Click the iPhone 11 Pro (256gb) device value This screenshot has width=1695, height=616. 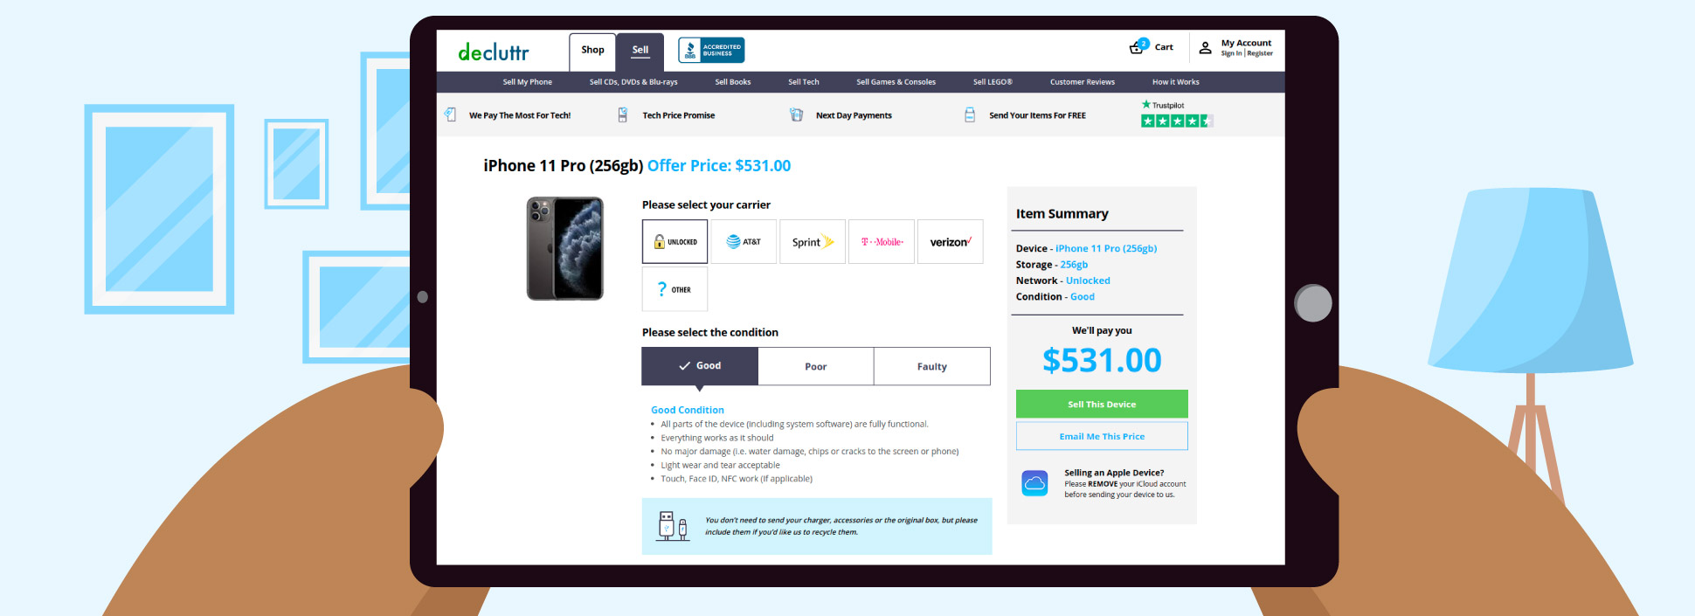1106,249
